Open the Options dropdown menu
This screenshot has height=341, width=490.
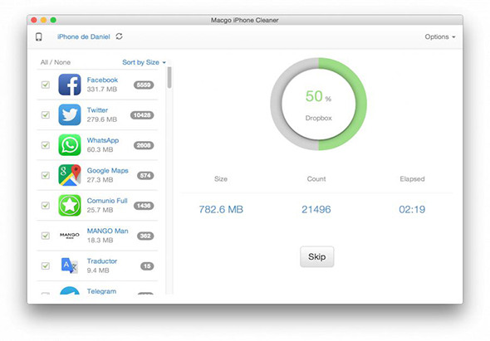click(440, 37)
